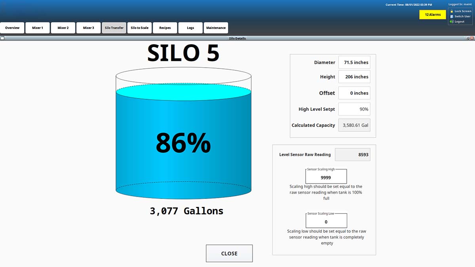Click the Diameter label
The width and height of the screenshot is (475, 267).
click(x=325, y=62)
